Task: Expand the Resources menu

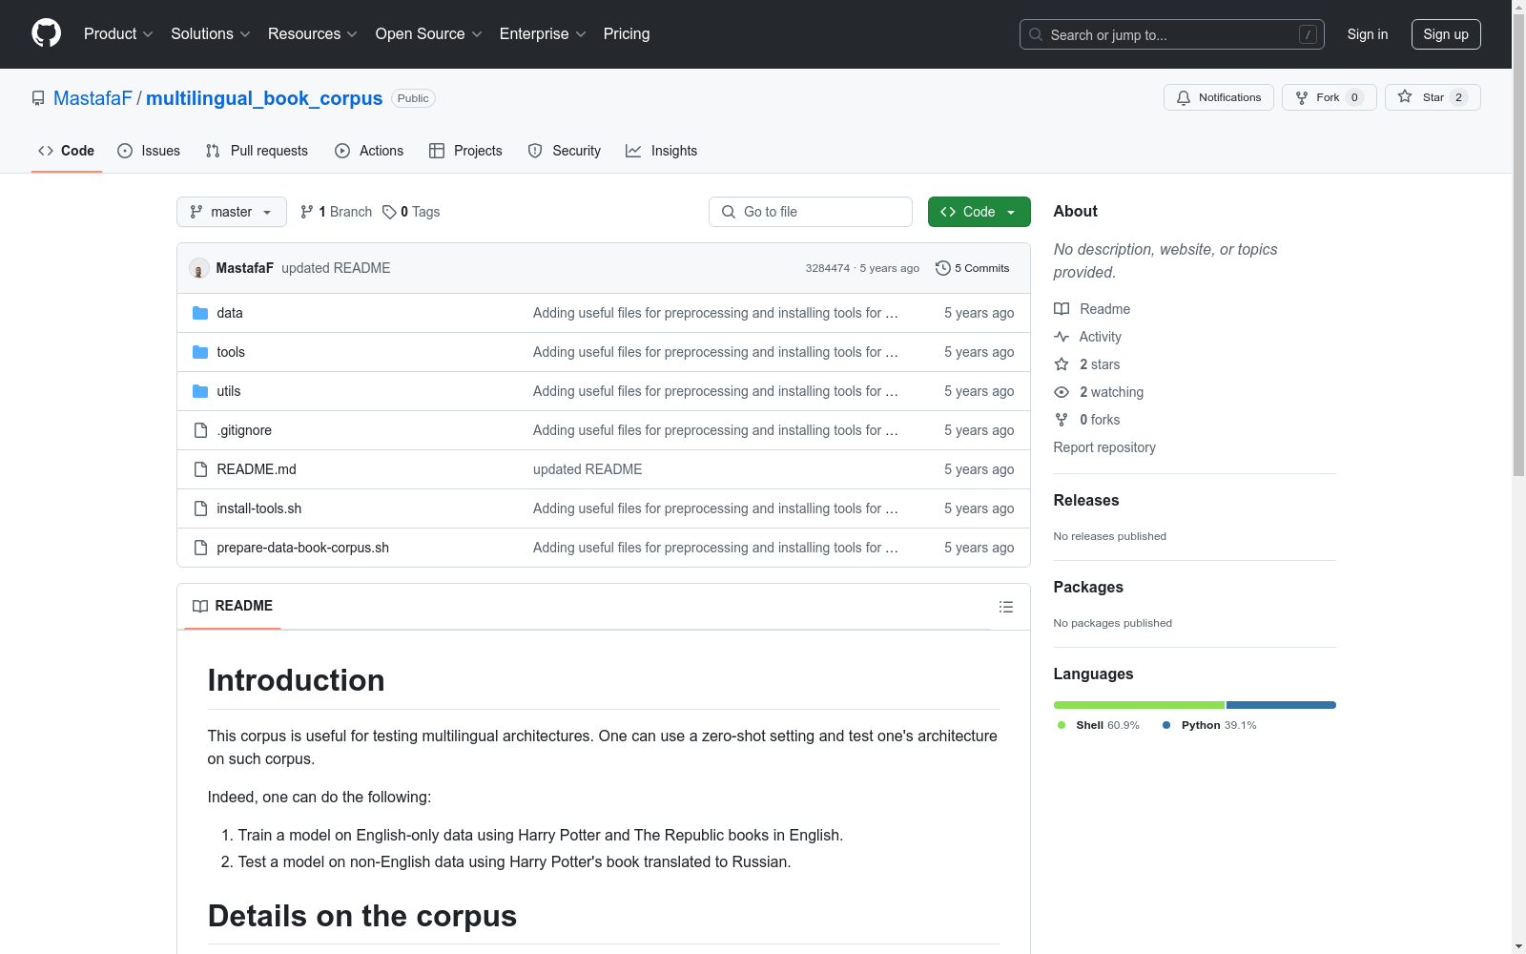Action: [313, 34]
